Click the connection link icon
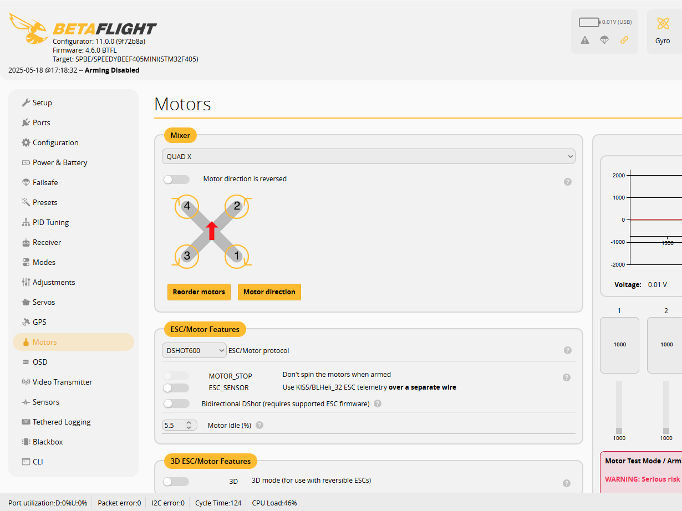Screen dimensions: 682x511 (x=624, y=40)
